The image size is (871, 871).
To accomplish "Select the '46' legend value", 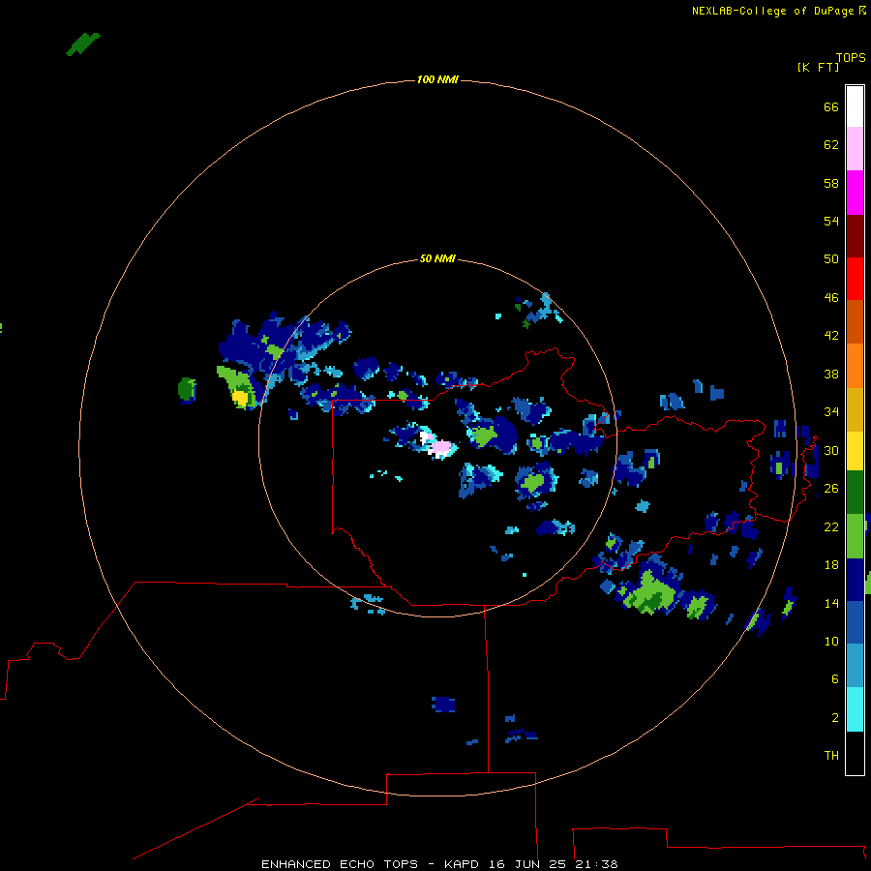I will coord(831,298).
